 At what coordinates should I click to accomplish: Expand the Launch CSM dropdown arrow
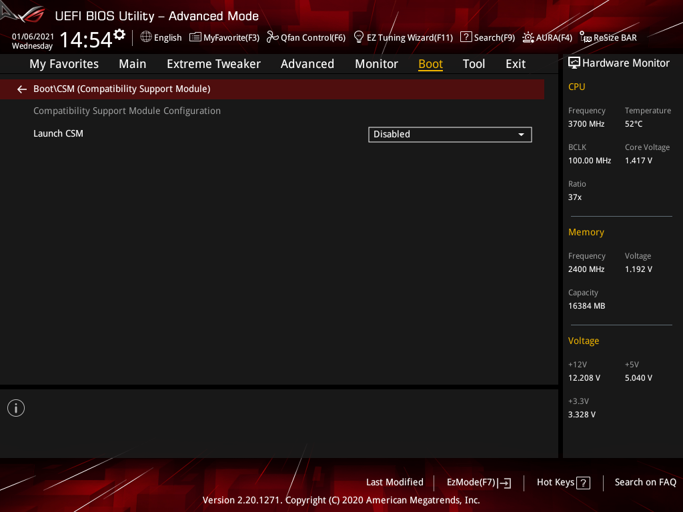[521, 135]
